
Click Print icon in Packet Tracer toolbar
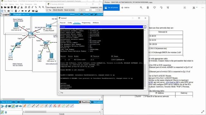[x=12, y=7]
